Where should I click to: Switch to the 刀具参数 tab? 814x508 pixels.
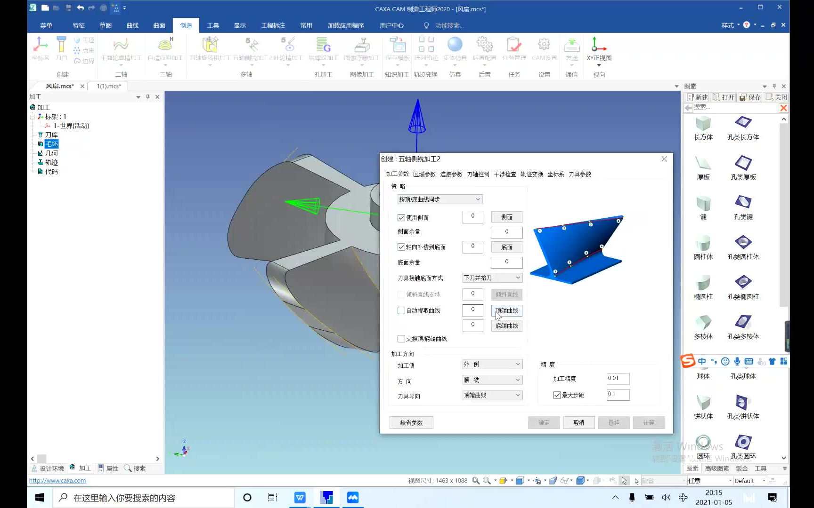pos(580,175)
